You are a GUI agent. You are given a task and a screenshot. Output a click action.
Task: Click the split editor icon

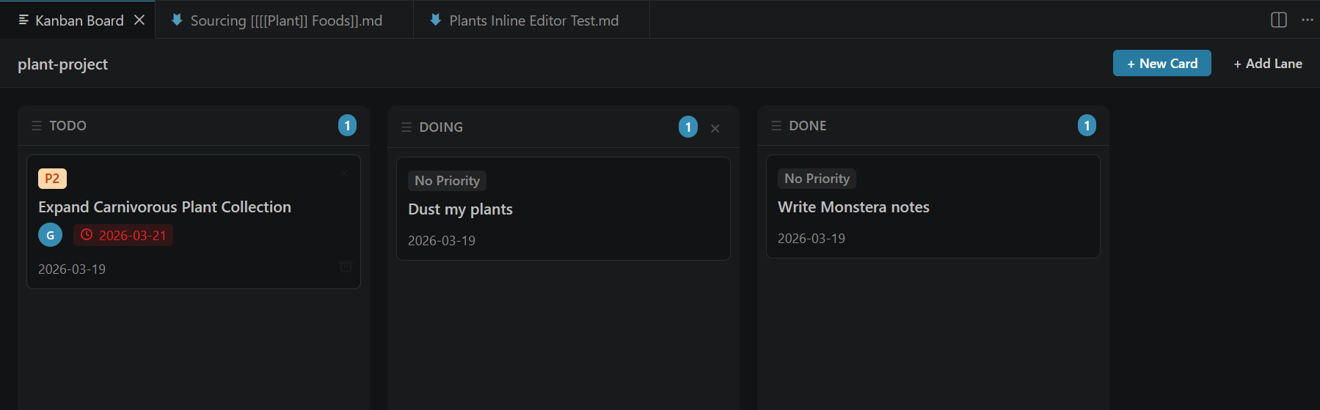pos(1278,20)
